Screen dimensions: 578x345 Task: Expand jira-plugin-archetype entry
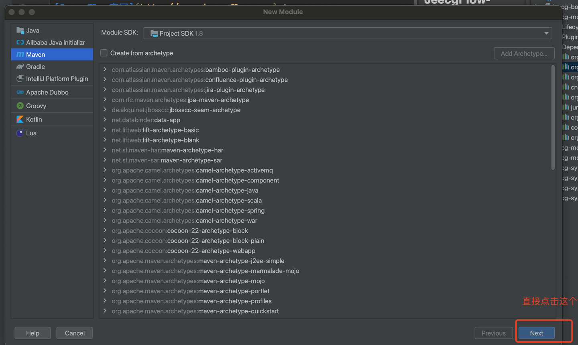pyautogui.click(x=105, y=89)
